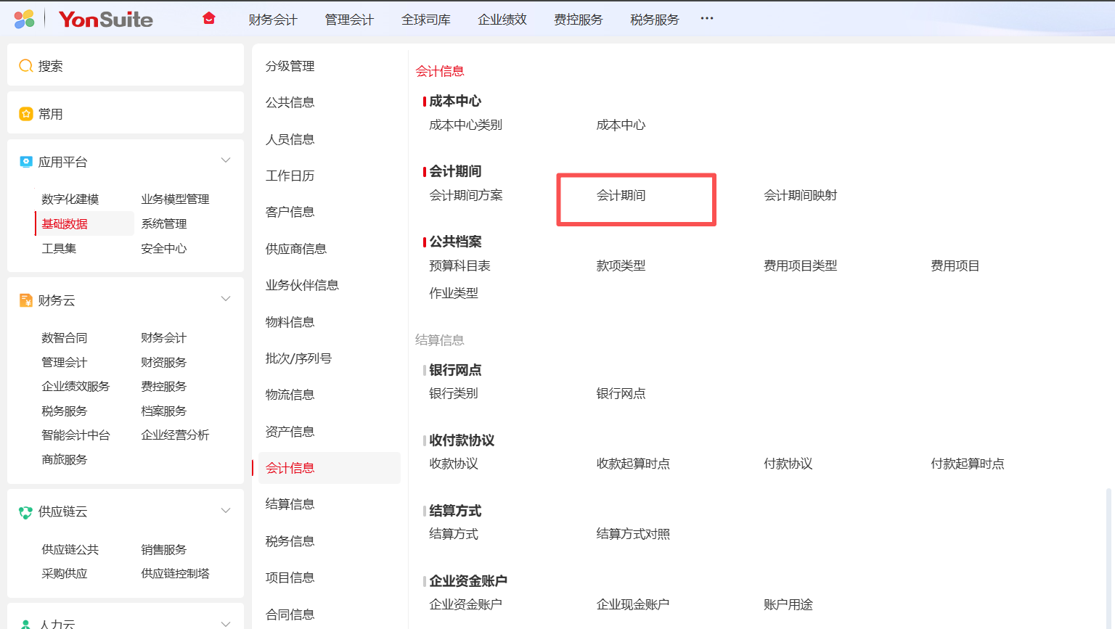Switch to the 管理会计 top navigation item
Viewport: 1115px width, 629px height.
click(349, 20)
